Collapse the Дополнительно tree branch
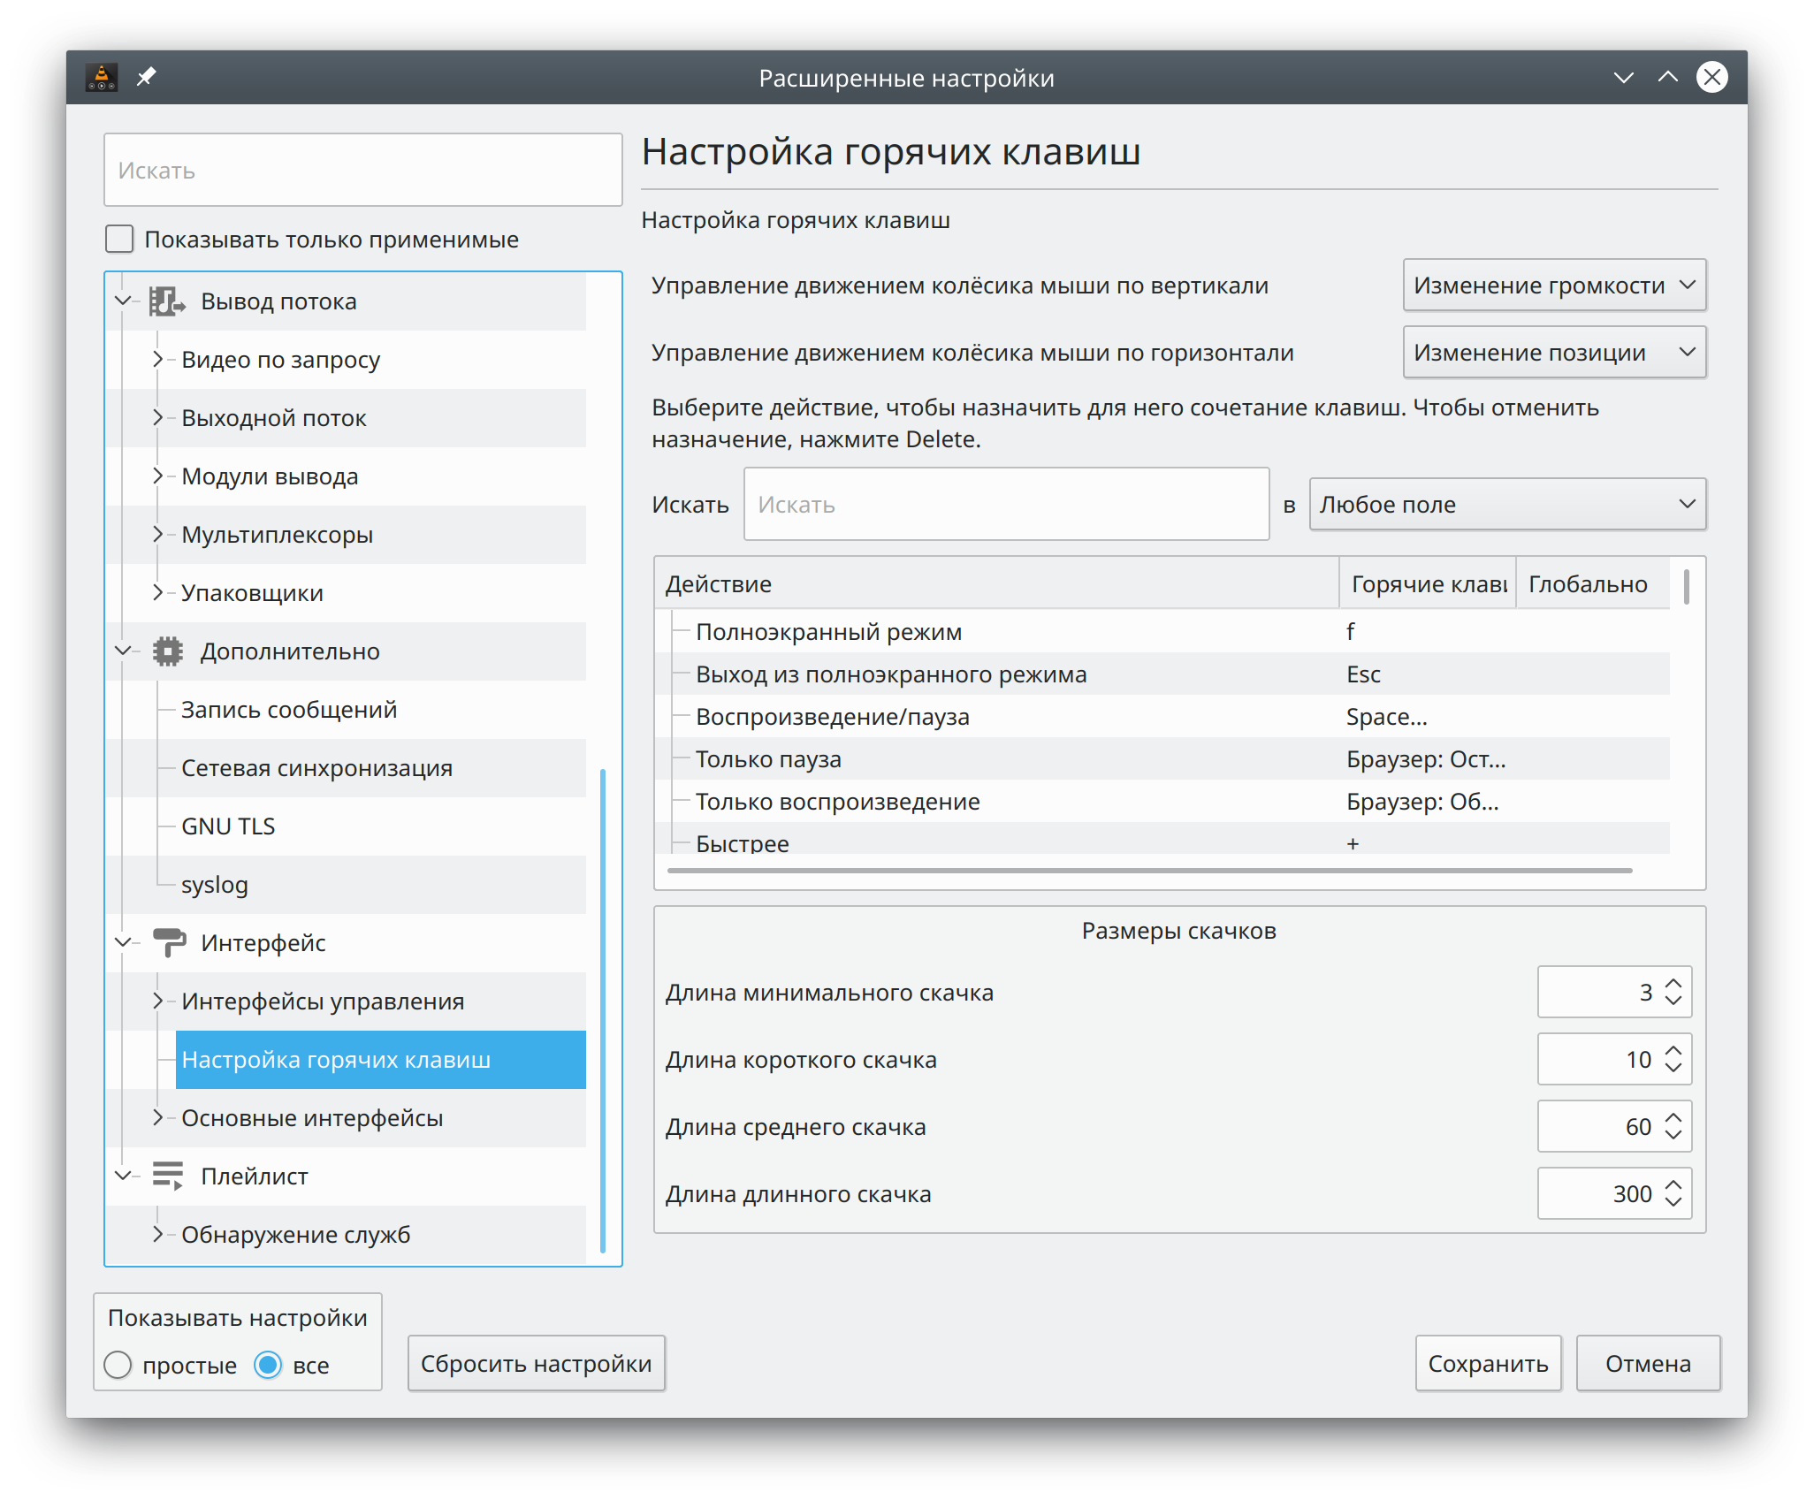 pos(124,651)
